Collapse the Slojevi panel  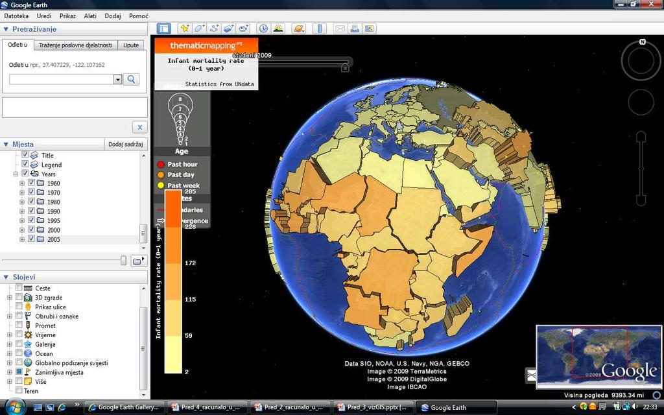6,277
